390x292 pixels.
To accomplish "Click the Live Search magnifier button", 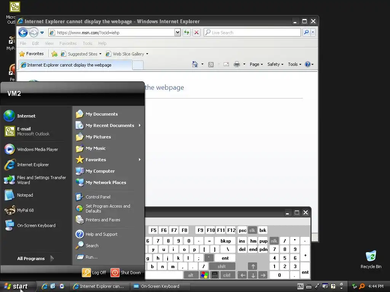I will [x=307, y=32].
